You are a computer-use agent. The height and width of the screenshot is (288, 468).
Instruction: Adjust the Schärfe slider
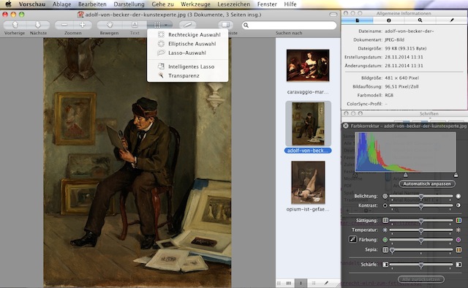point(421,265)
